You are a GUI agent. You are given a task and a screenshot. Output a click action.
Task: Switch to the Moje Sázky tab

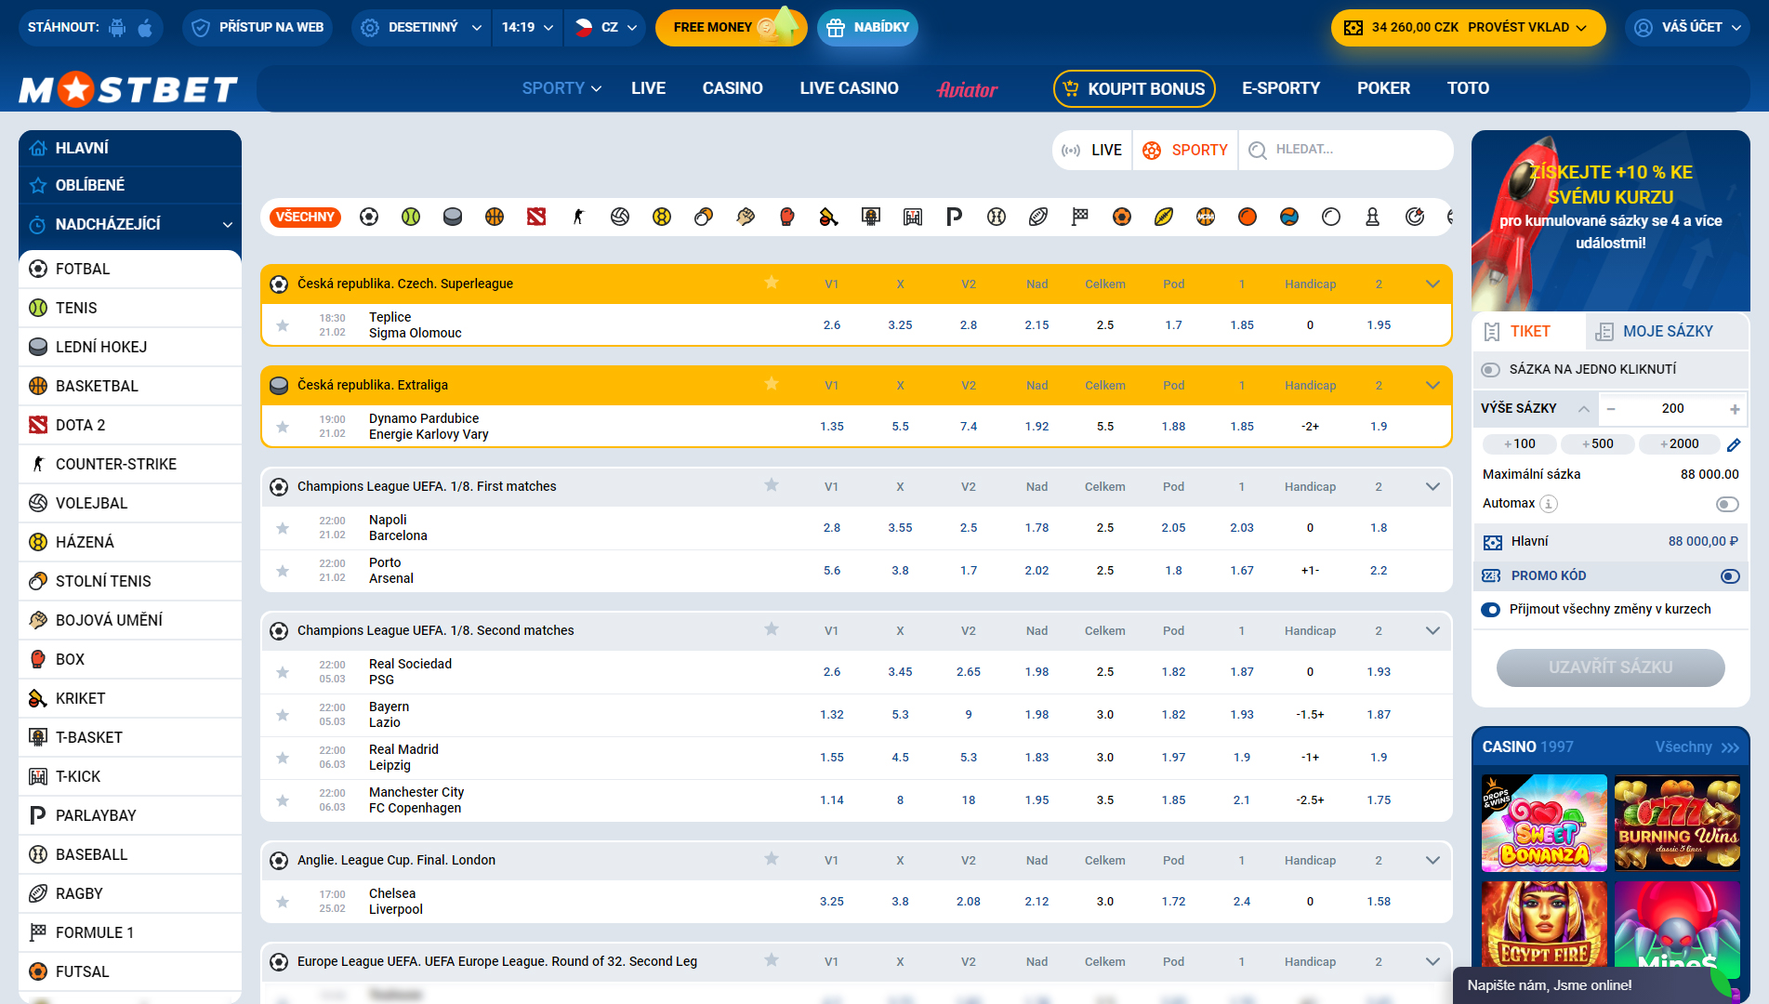tap(1655, 331)
